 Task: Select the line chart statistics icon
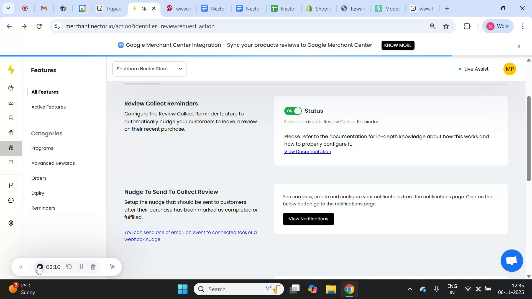(x=11, y=103)
